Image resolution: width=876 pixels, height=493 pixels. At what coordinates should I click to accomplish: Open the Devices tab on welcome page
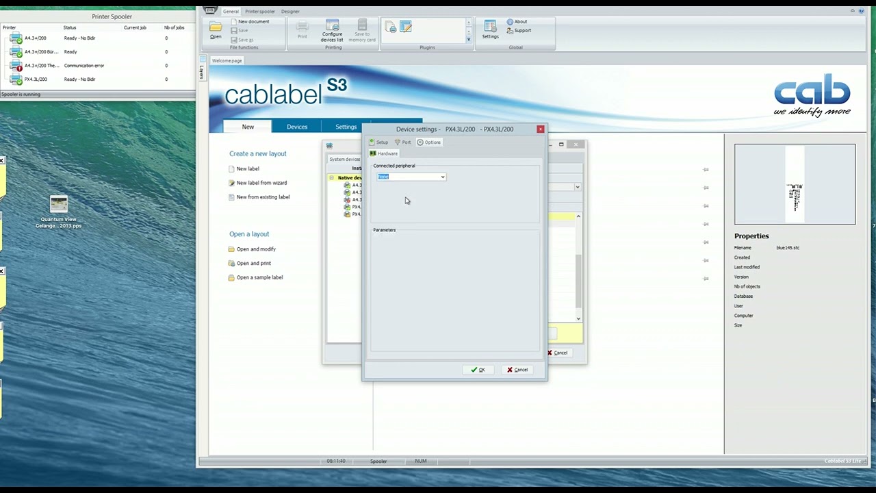click(297, 127)
